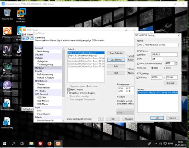The width and height of the screenshot is (189, 148).
Task: Edit the first UDP port field 52000
Action: pyautogui.click(x=157, y=77)
